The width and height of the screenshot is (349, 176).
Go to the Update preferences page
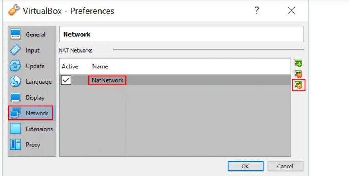click(35, 66)
